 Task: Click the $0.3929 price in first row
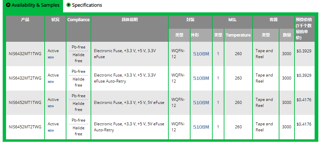click(304, 51)
